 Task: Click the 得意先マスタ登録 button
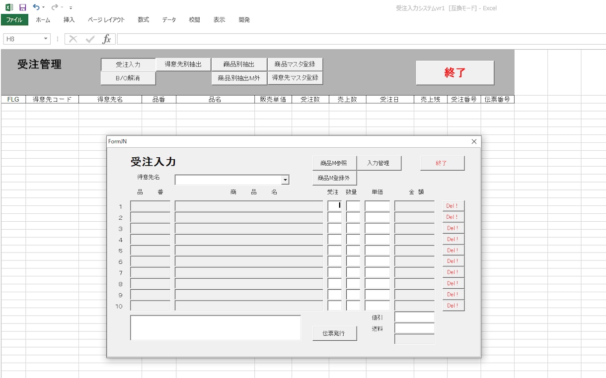pos(295,77)
